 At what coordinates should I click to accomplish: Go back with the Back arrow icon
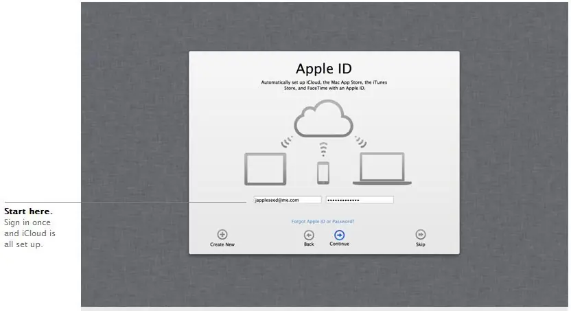(309, 235)
